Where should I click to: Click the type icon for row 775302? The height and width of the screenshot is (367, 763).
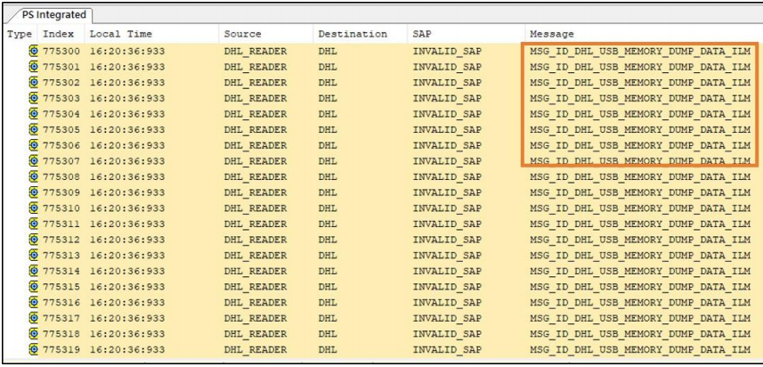(x=34, y=82)
